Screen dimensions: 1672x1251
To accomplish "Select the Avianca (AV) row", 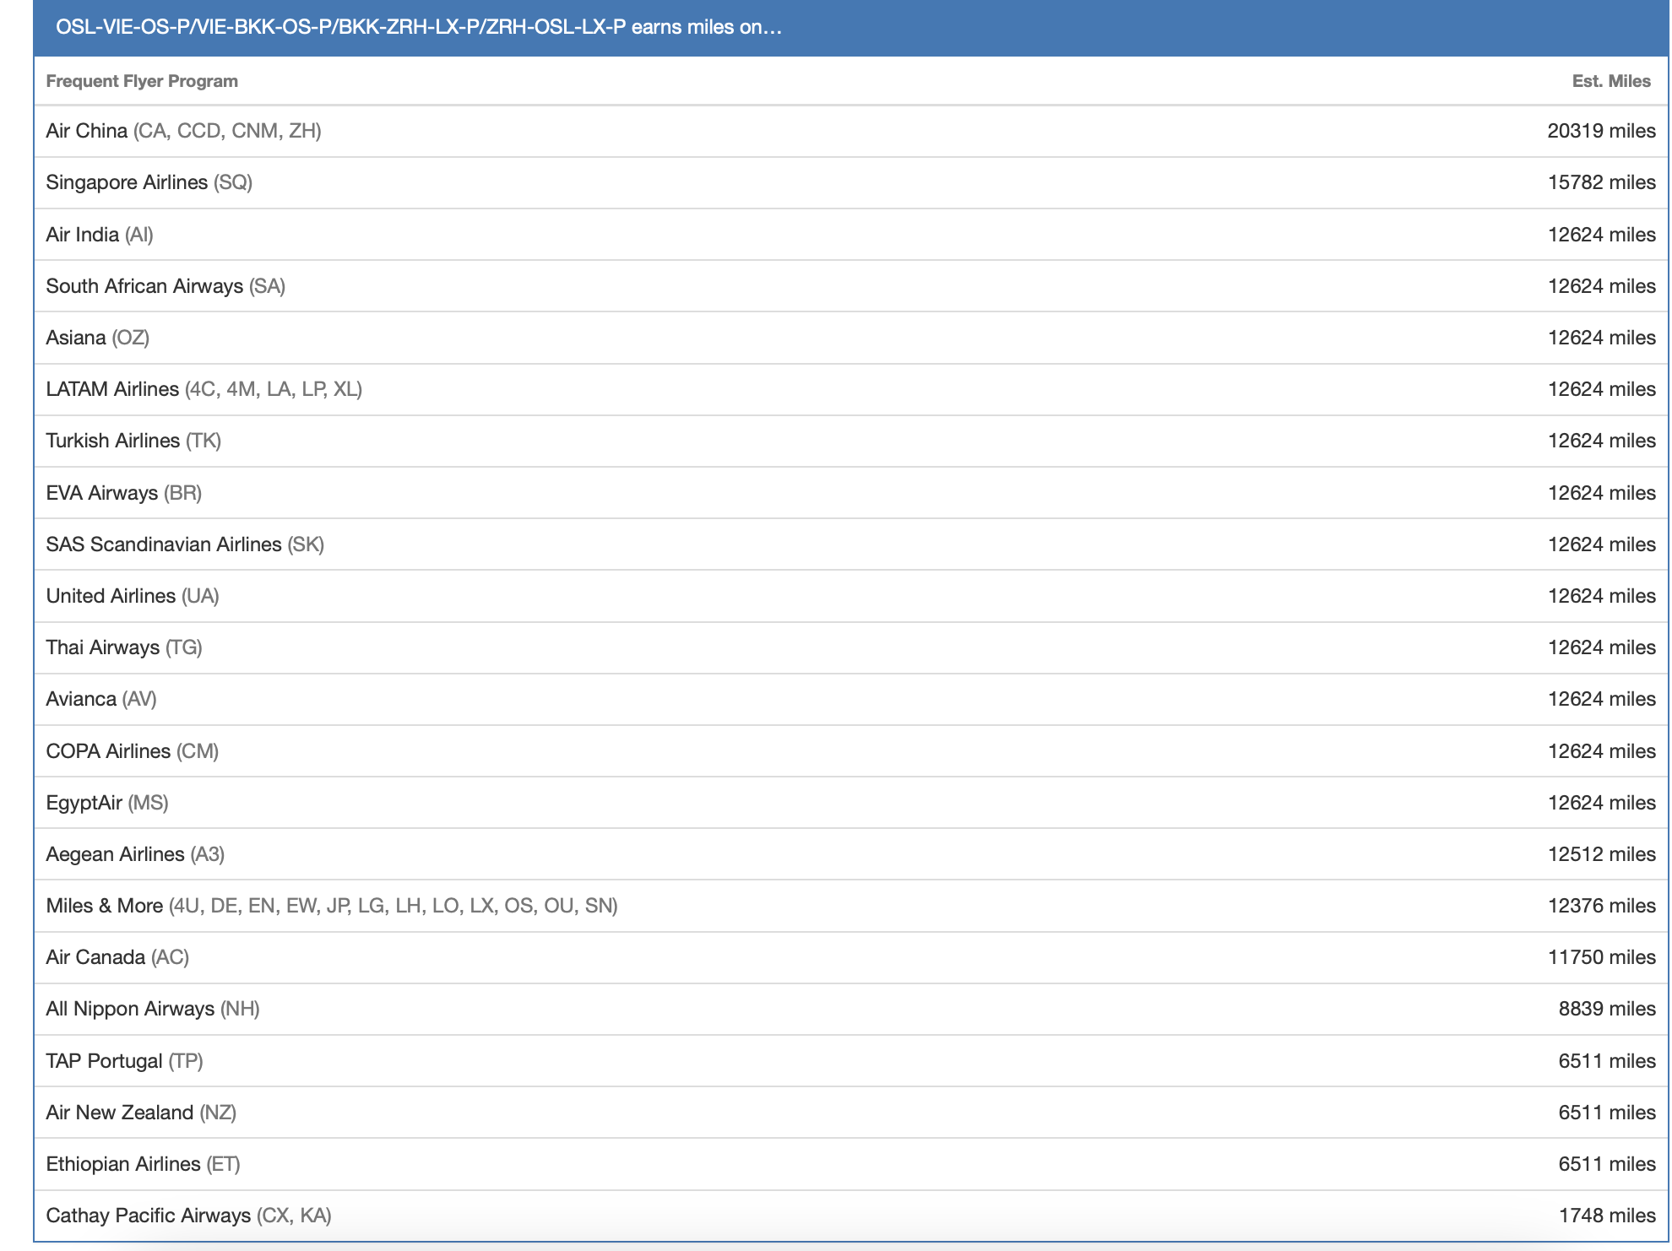I will pos(851,699).
